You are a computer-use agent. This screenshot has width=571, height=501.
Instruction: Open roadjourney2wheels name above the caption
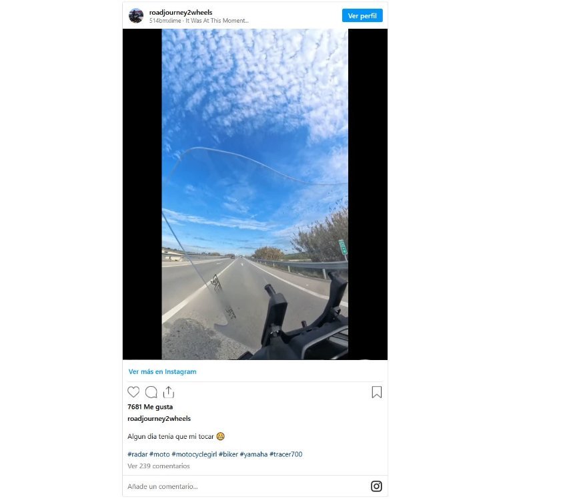pyautogui.click(x=159, y=419)
